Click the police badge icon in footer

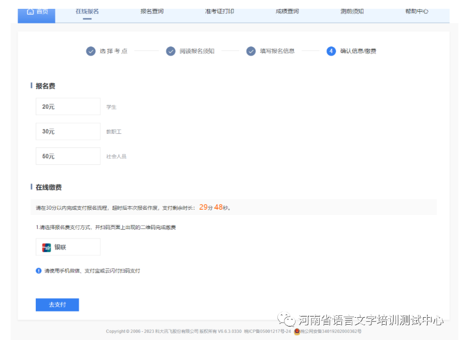[297, 331]
